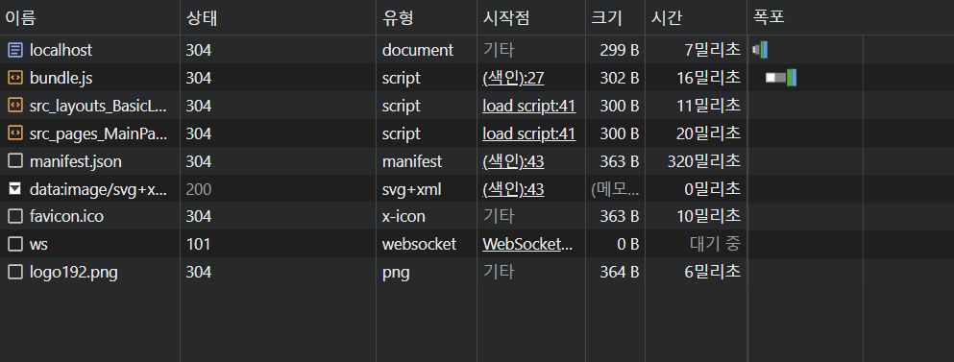The image size is (954, 362).
Task: Click the 200 status of the svg+xml row
Action: [198, 189]
